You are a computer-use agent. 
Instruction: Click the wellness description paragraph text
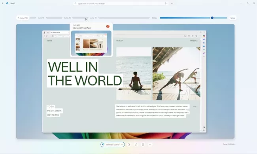[x=152, y=111]
